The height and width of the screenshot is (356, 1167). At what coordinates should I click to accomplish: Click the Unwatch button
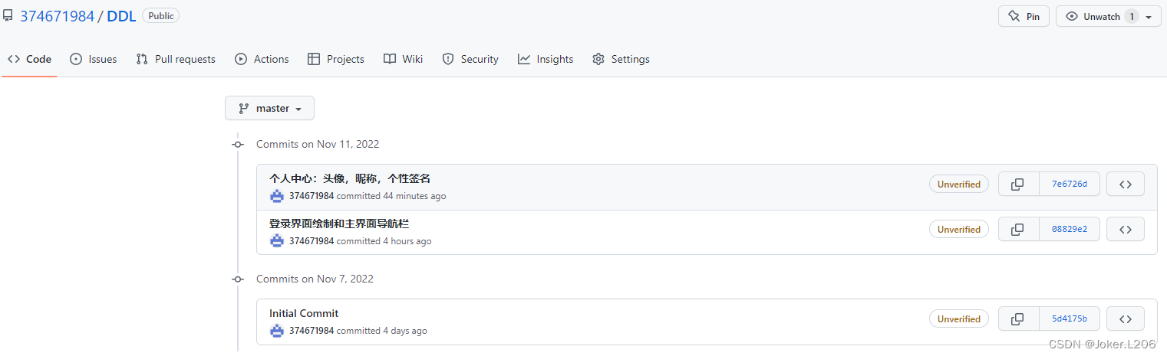[1108, 16]
